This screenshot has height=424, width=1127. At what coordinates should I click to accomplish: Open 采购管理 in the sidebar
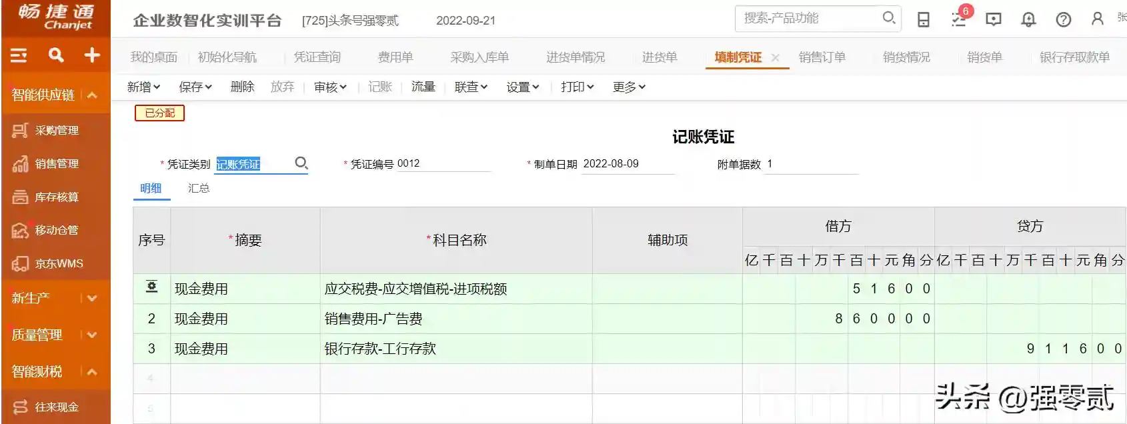pos(57,131)
